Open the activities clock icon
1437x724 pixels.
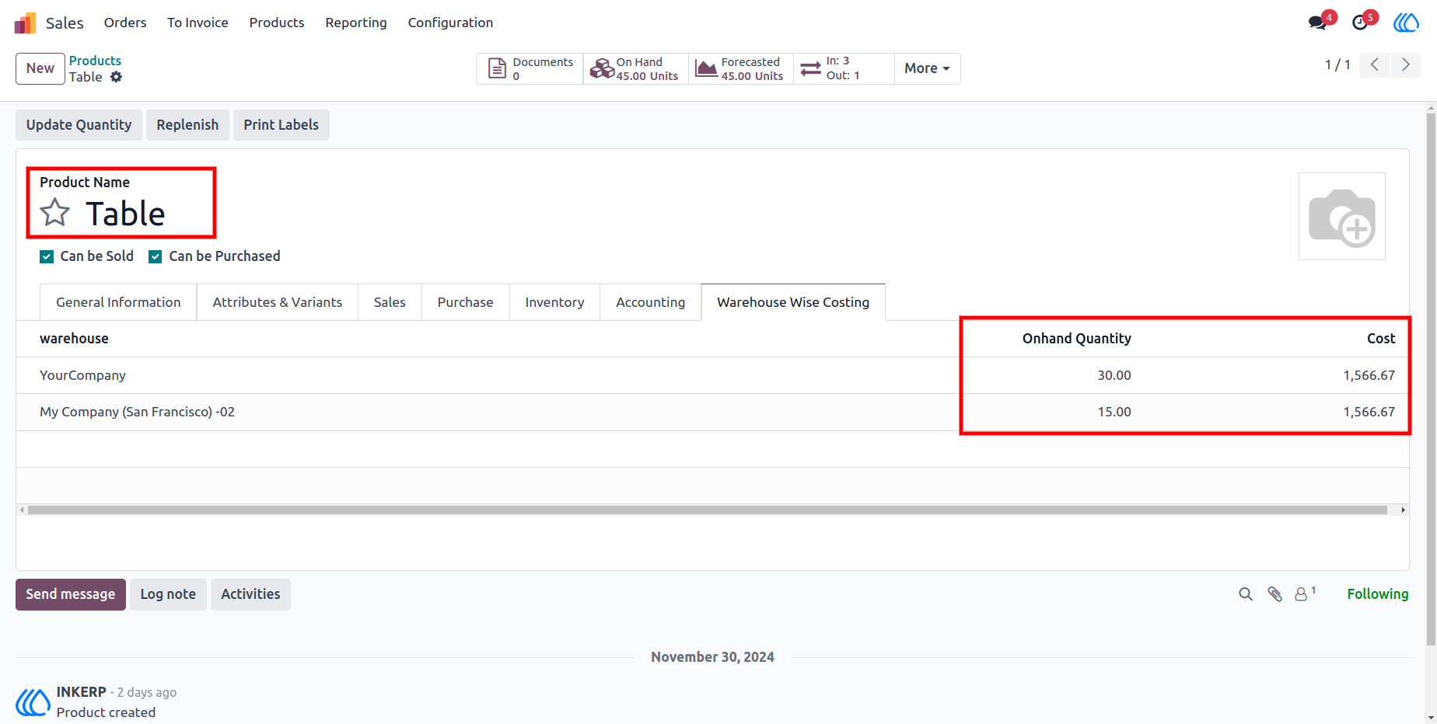coord(1360,23)
